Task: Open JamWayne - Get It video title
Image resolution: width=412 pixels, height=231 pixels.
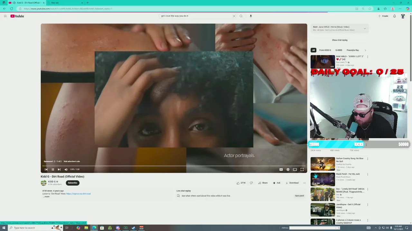Action: pos(348,206)
